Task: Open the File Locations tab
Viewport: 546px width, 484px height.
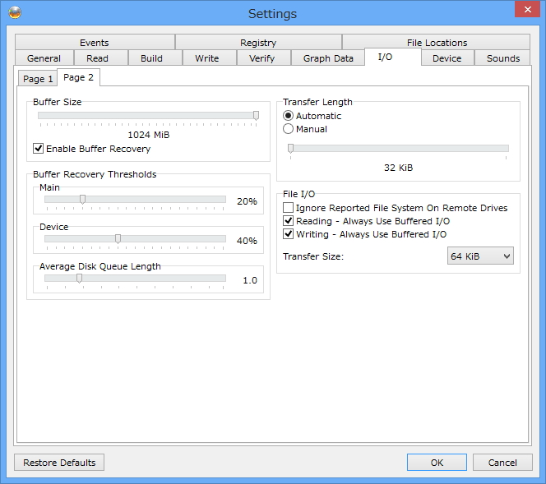Action: point(437,43)
